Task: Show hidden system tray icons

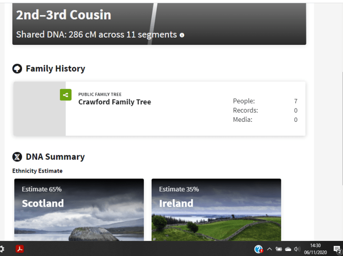Action: [x=269, y=249]
